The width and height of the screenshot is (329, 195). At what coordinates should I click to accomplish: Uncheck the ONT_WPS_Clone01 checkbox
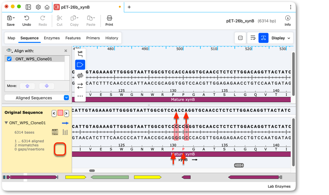click(x=9, y=59)
